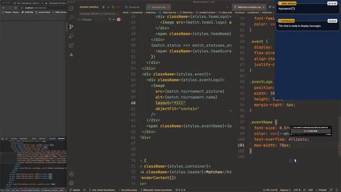Image resolution: width=341 pixels, height=192 pixels.
Task: Open the Elements tab in browser DevTools
Action: [x=61, y=139]
